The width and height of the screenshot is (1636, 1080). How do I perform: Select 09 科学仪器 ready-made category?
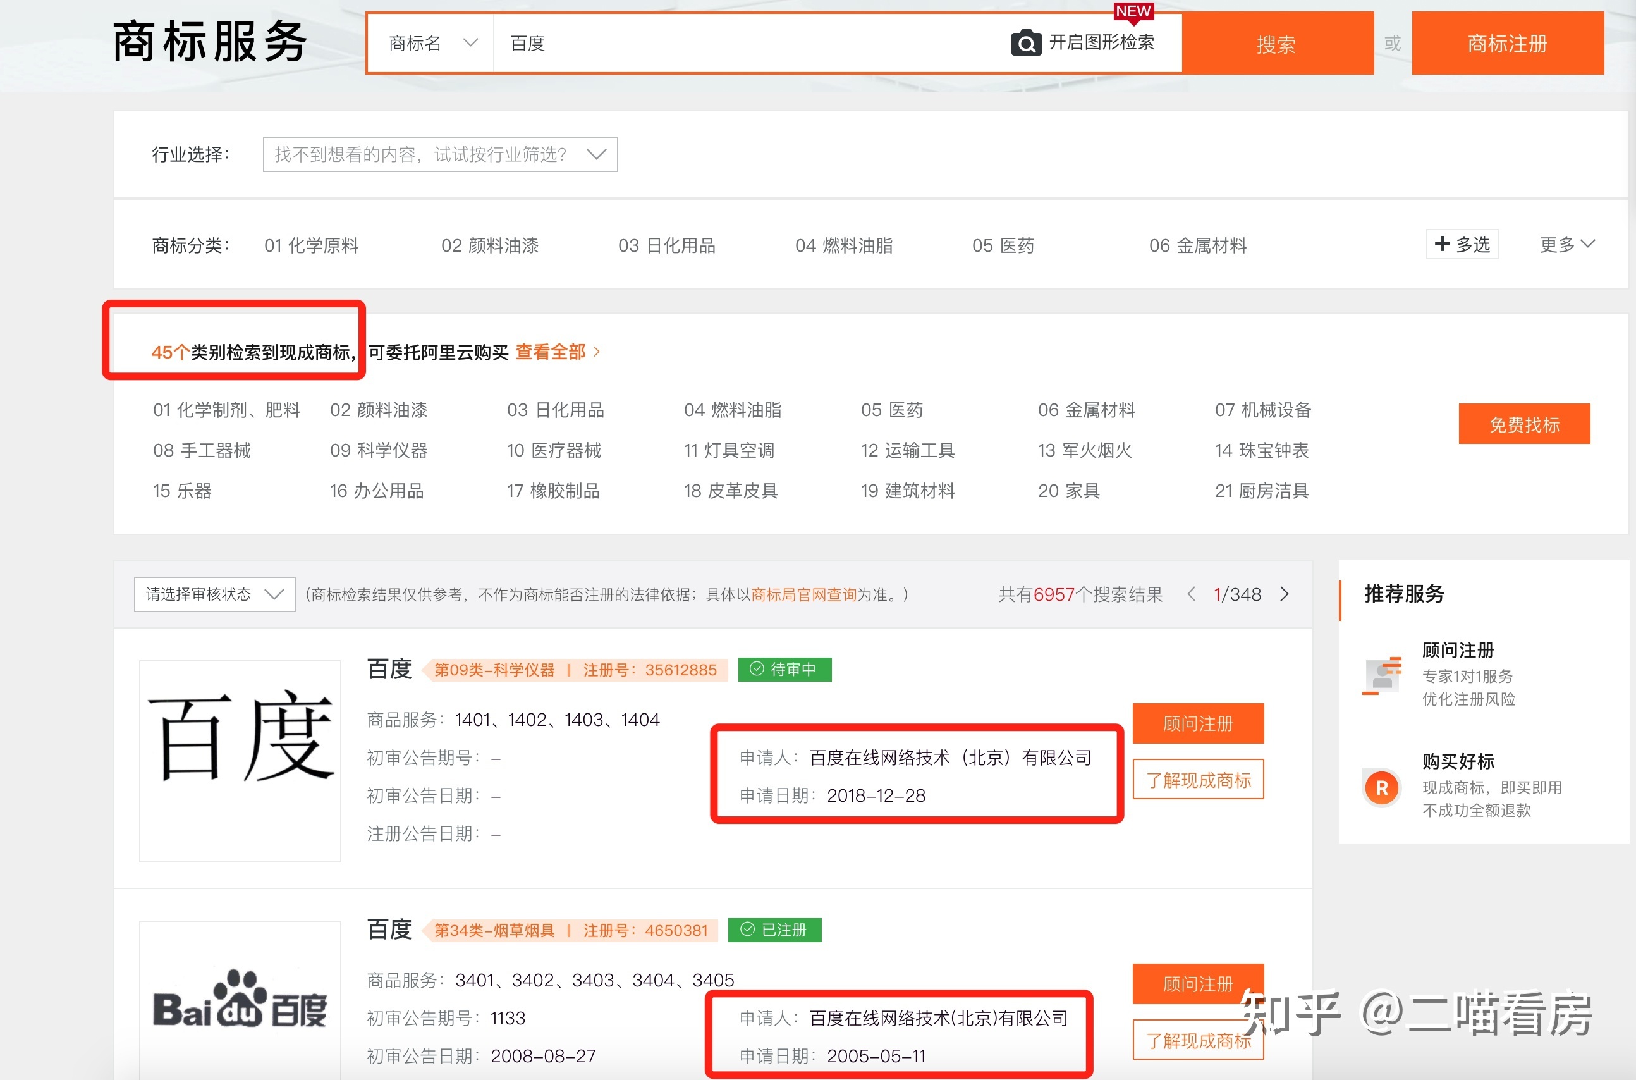(379, 450)
